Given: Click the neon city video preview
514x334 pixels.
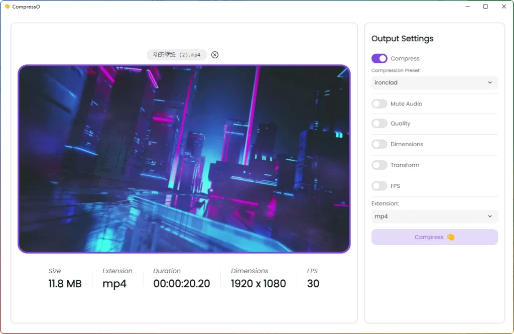Looking at the screenshot, I should [184, 159].
